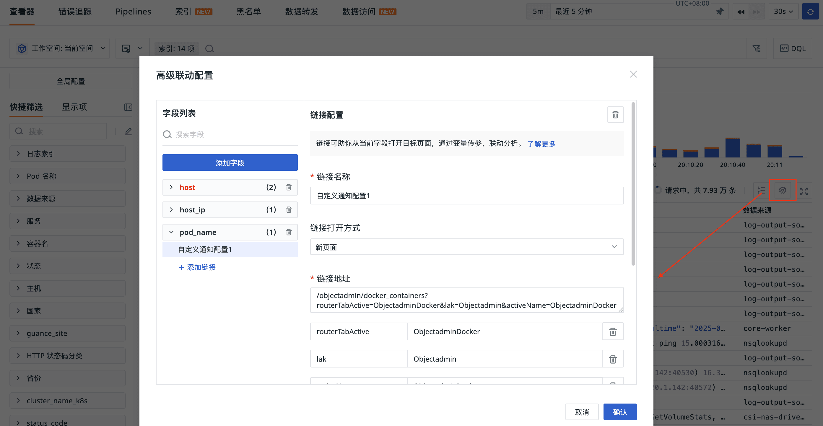Screen dimensions: 823x426
Task: Remove the routerTabActive parameter row
Action: 612,332
